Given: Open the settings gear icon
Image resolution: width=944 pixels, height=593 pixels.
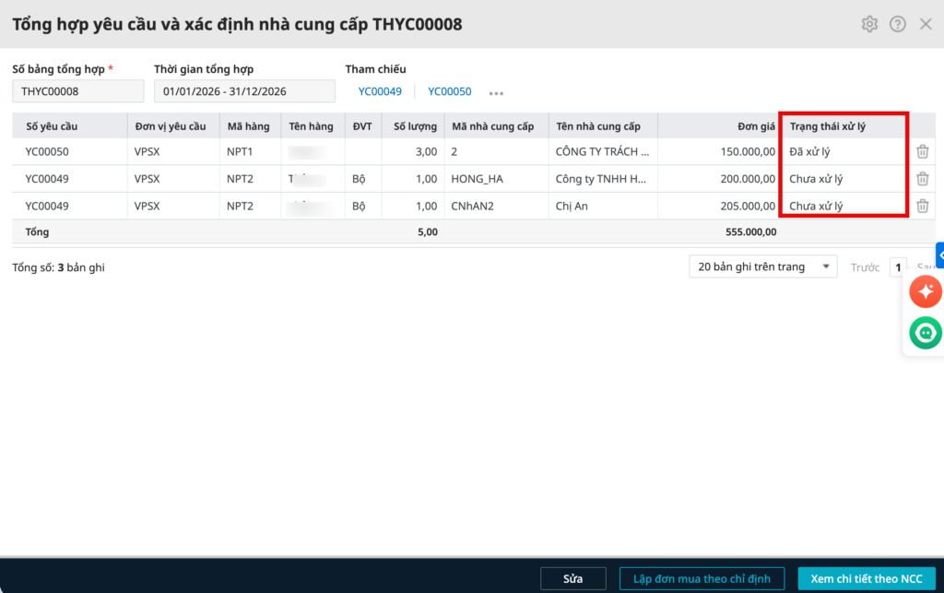Looking at the screenshot, I should 869,24.
